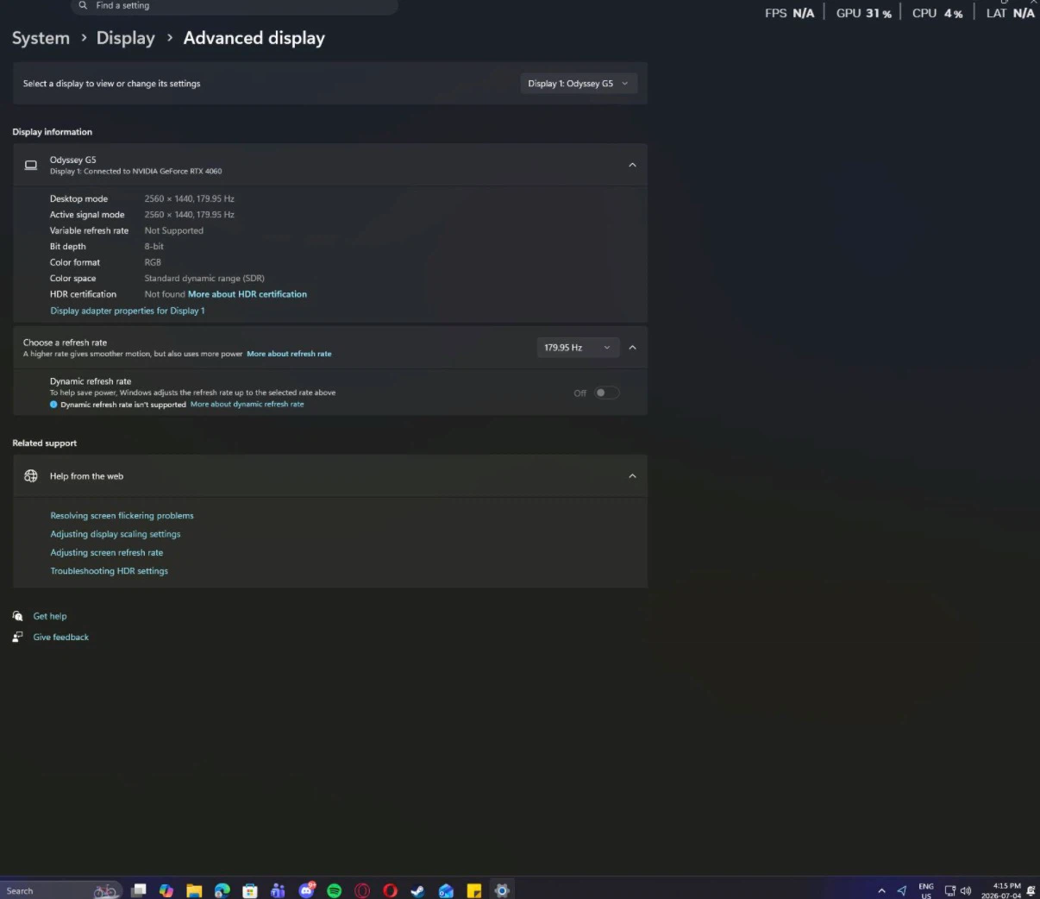Open the 179.95 Hz refresh rate dropdown
Viewport: 1040px width, 899px height.
pos(577,348)
